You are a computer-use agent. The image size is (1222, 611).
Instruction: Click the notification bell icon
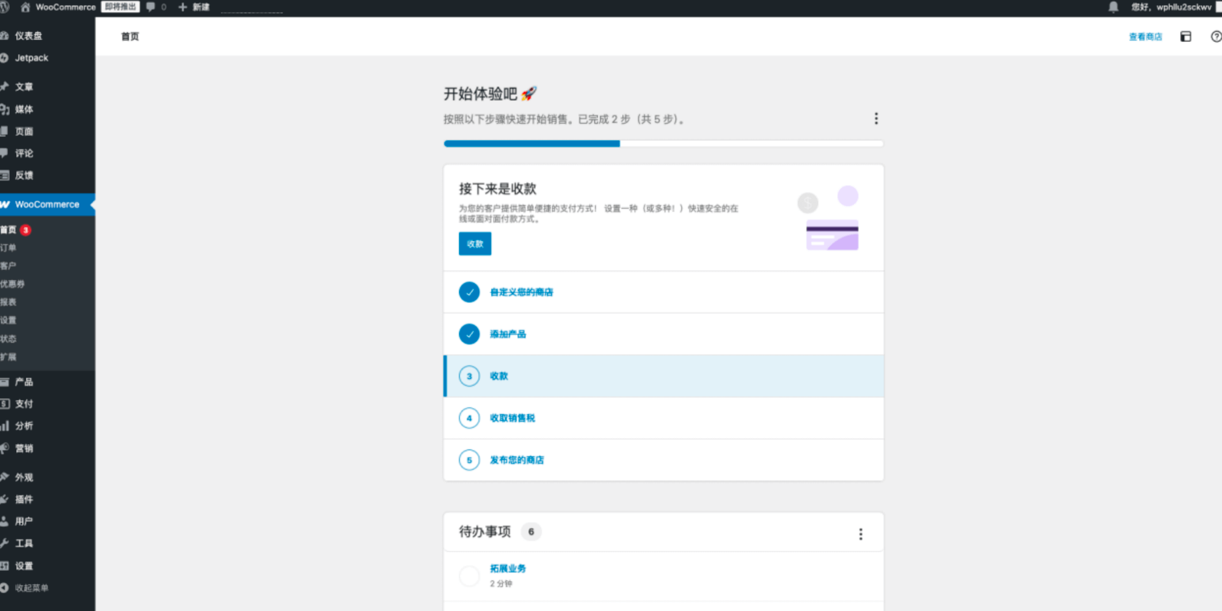(1113, 7)
